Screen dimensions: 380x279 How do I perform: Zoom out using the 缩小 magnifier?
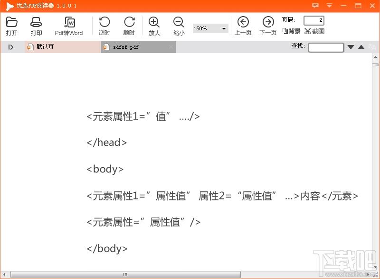point(179,26)
